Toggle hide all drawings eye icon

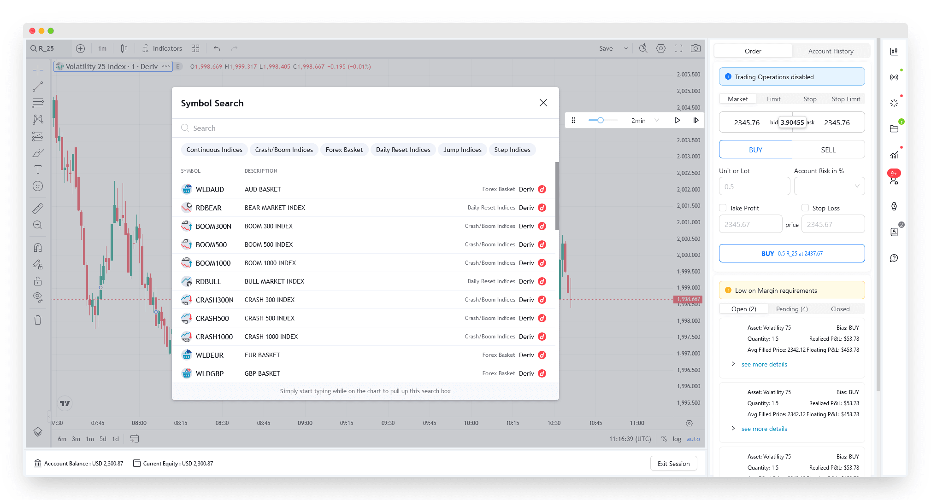[x=38, y=297]
